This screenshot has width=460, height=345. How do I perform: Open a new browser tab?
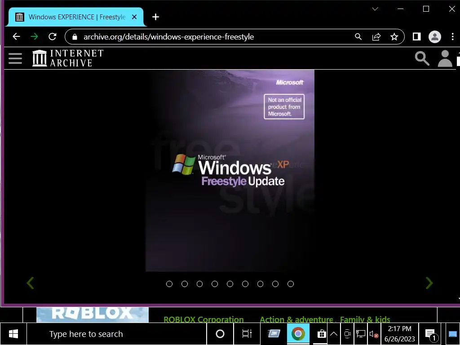[x=155, y=17]
